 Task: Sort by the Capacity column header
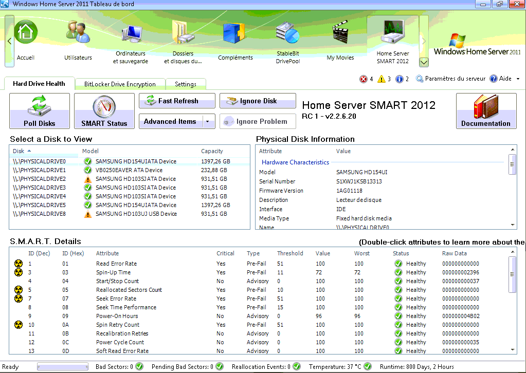pyautogui.click(x=212, y=151)
